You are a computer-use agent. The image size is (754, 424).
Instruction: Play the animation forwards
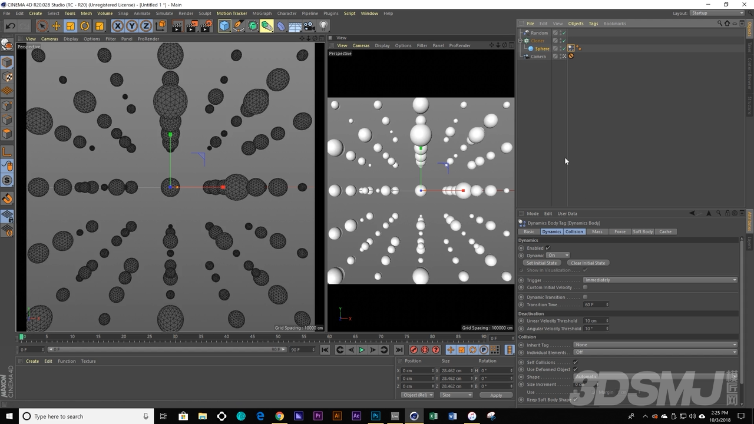pyautogui.click(x=362, y=350)
